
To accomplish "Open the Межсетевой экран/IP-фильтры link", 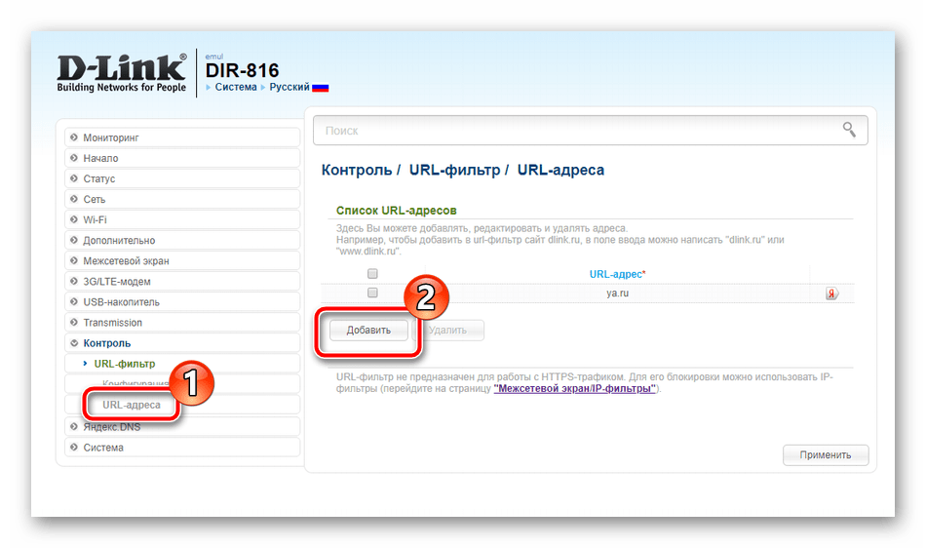I will point(575,388).
